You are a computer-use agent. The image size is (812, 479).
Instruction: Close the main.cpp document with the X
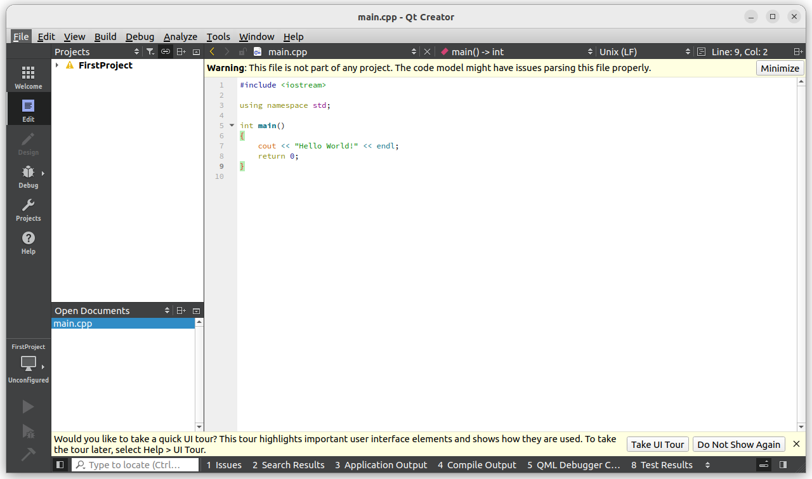[427, 52]
